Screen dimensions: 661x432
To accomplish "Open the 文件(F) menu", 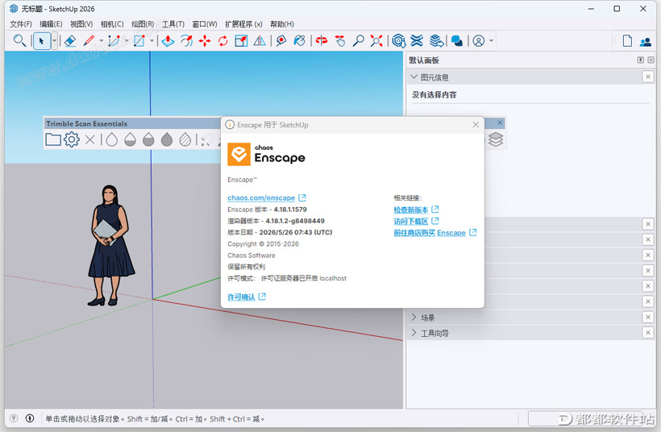I will coord(21,24).
